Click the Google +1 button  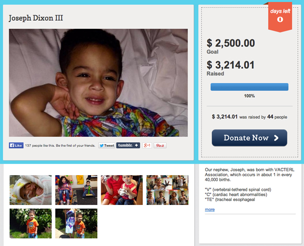tap(147, 145)
